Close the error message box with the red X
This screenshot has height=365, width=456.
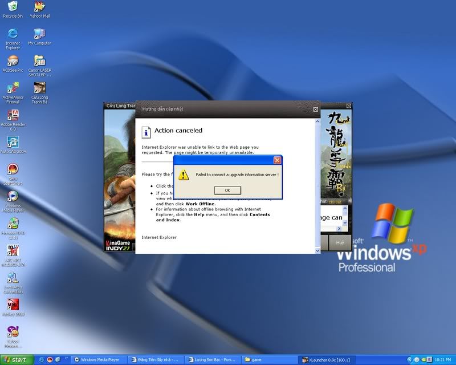tap(278, 160)
